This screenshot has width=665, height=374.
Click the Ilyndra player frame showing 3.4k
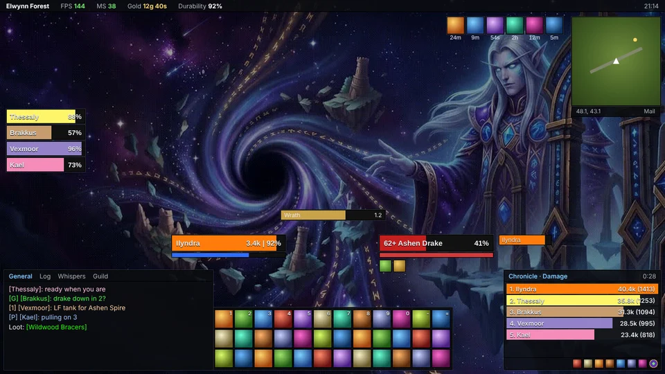(x=229, y=243)
